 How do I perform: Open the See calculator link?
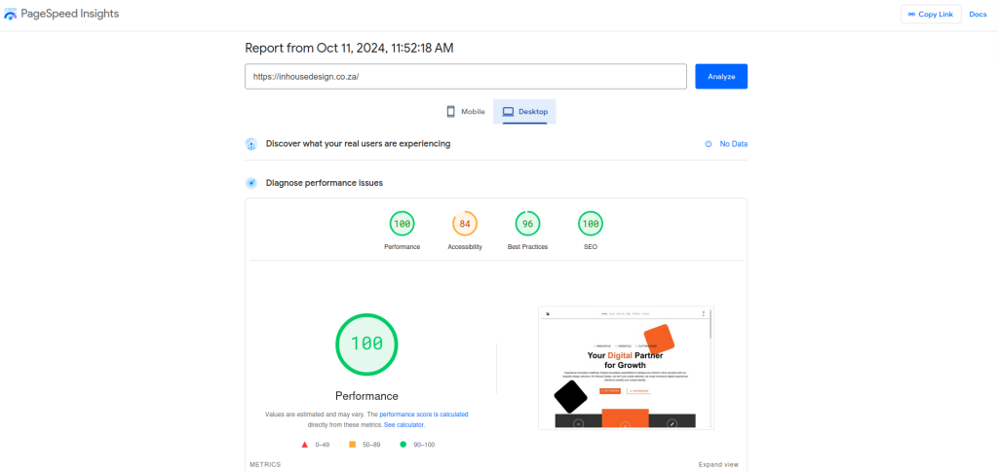click(403, 425)
